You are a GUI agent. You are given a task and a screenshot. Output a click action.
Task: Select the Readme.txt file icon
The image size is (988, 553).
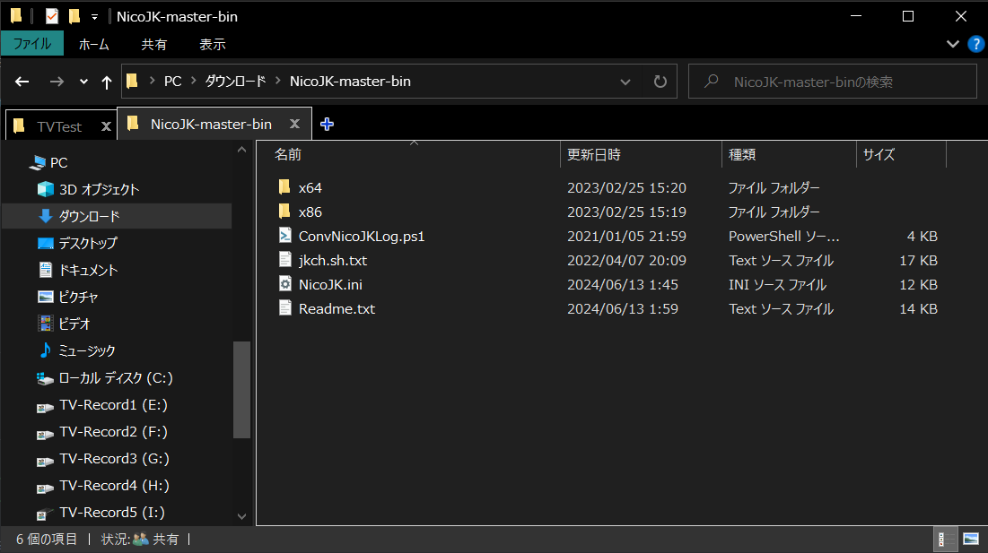(284, 307)
